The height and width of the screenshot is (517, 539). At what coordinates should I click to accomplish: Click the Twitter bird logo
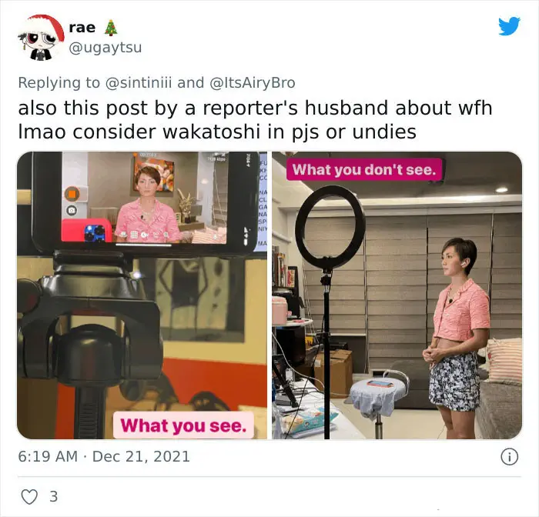(x=509, y=25)
